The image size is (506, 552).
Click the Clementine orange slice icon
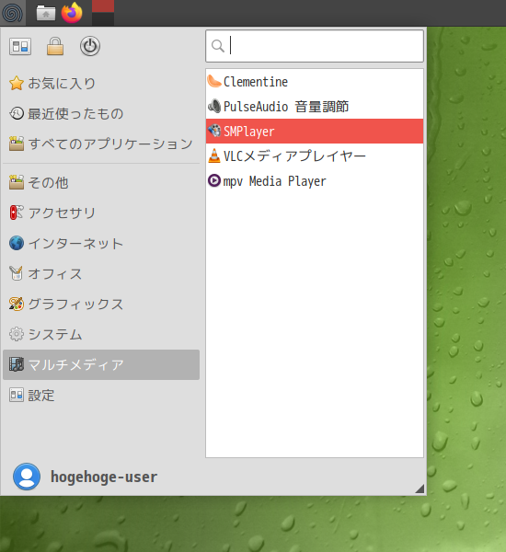point(214,81)
